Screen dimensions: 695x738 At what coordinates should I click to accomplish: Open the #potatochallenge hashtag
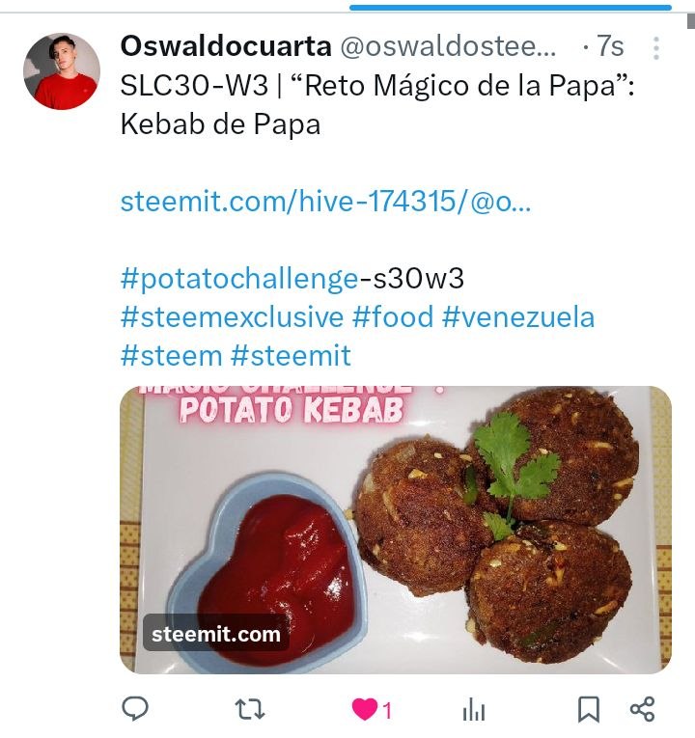pyautogui.click(x=239, y=279)
